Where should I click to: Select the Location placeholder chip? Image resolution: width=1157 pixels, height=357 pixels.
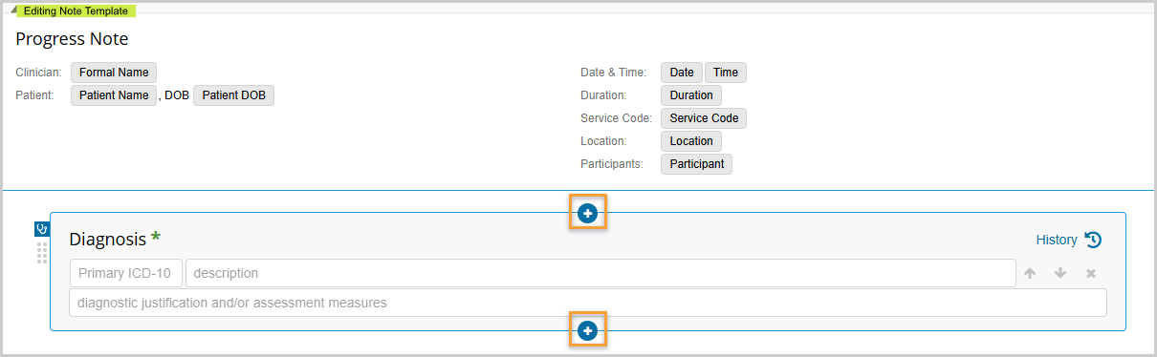coord(691,141)
